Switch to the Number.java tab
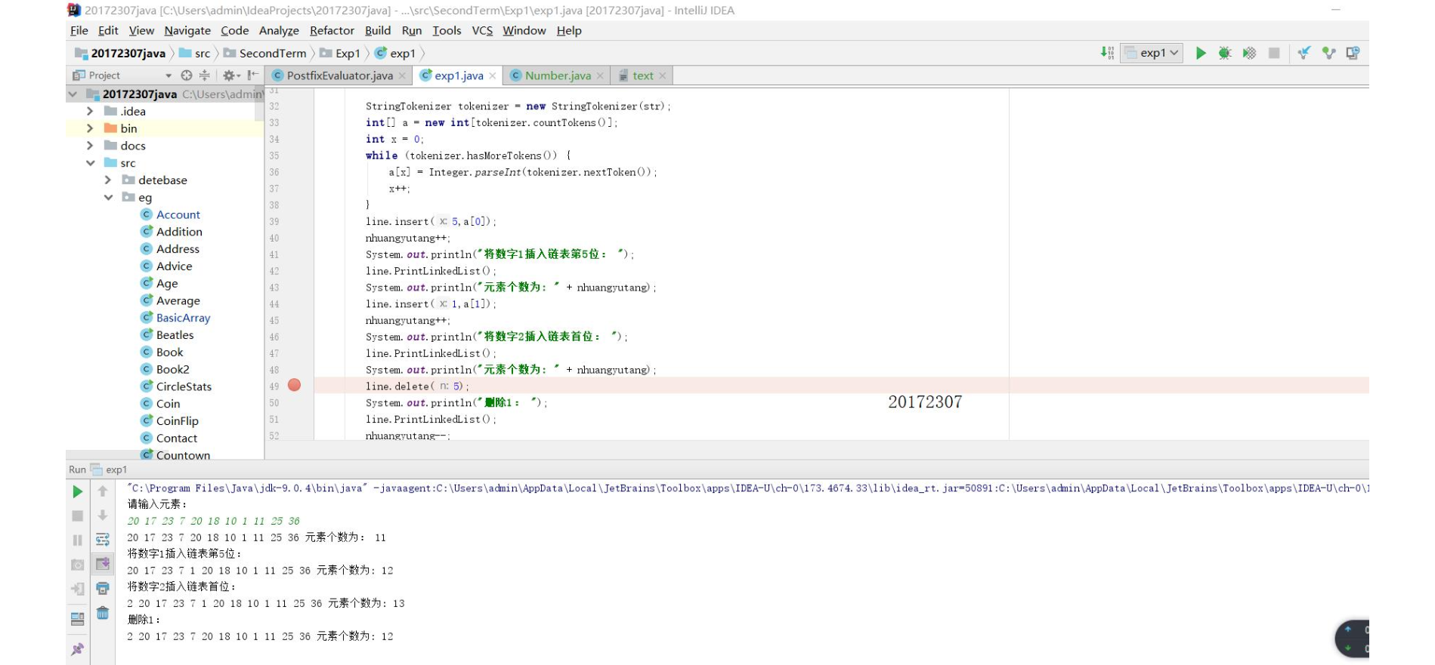 [x=558, y=75]
